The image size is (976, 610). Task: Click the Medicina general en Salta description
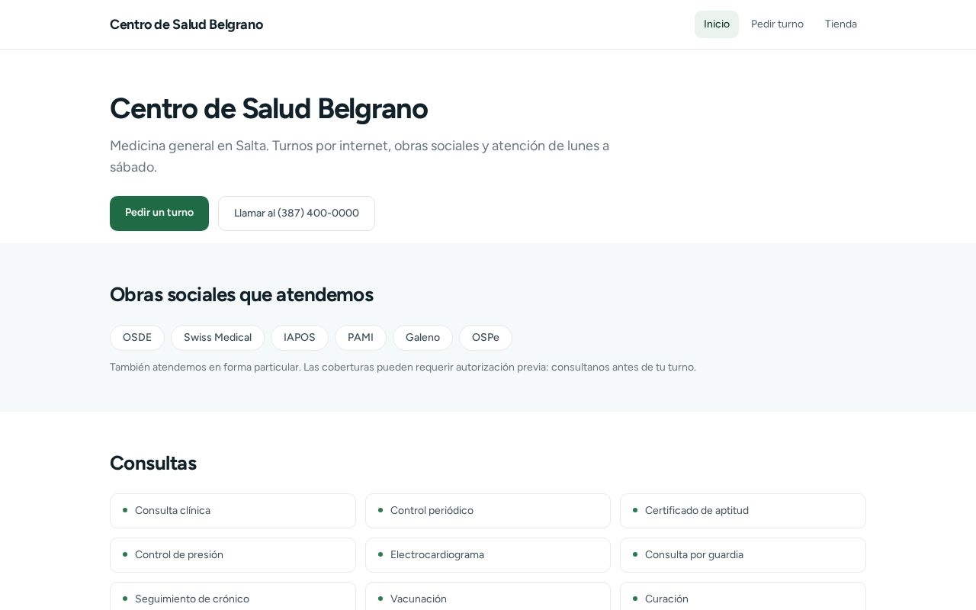tap(359, 156)
